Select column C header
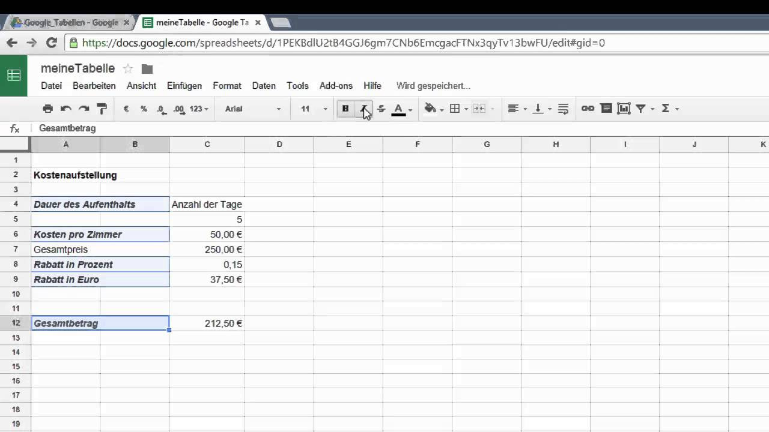The width and height of the screenshot is (769, 432). point(207,144)
